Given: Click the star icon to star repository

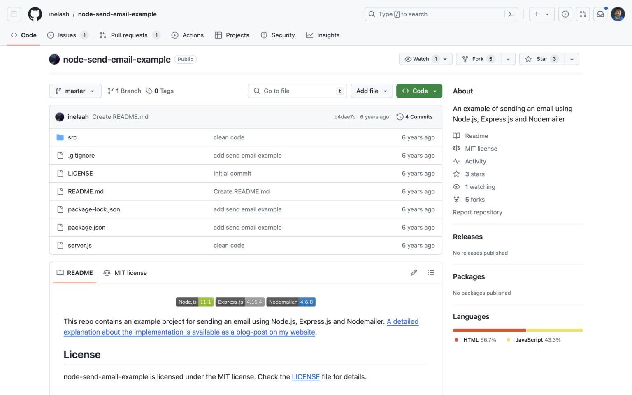Looking at the screenshot, I should pyautogui.click(x=528, y=59).
